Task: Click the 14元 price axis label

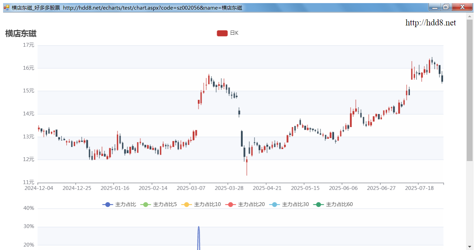Action: 29,114
